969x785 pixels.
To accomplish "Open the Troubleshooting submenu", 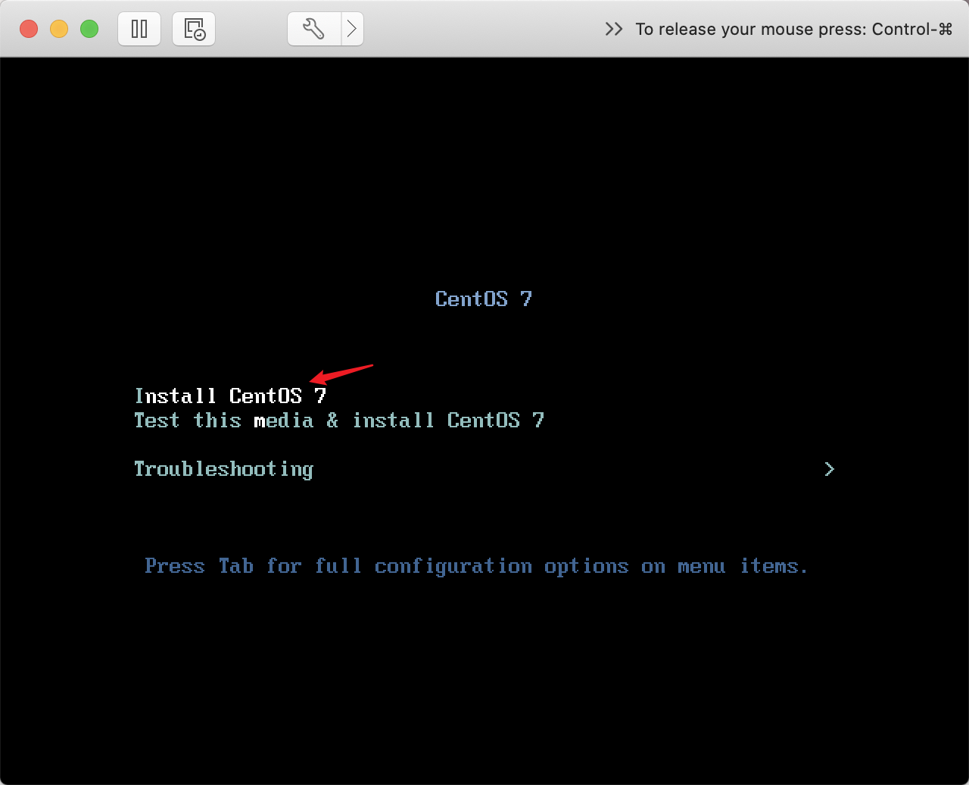I will (223, 469).
